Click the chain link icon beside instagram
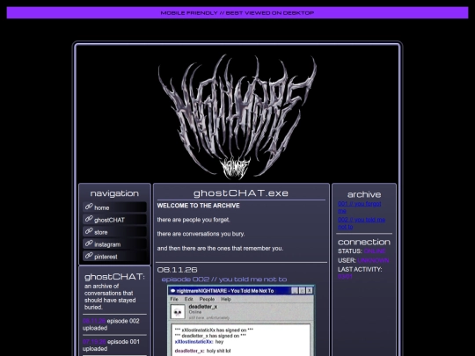 point(89,243)
